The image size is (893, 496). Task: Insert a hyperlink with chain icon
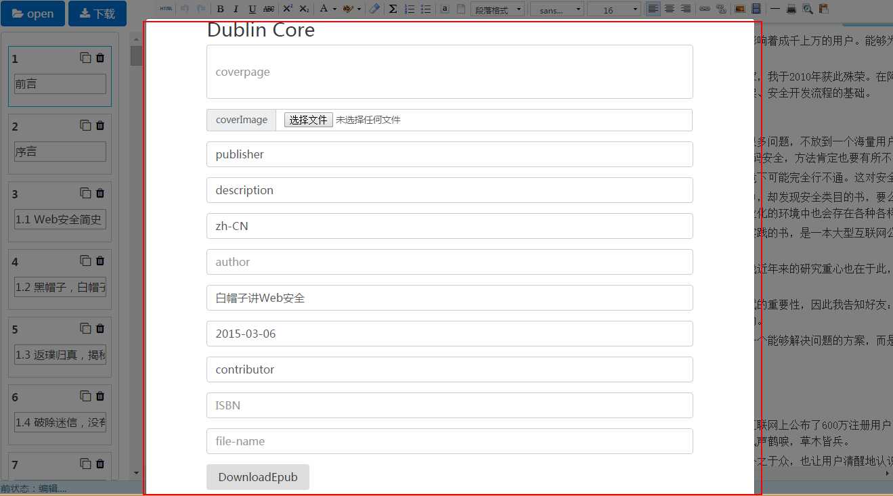705,9
